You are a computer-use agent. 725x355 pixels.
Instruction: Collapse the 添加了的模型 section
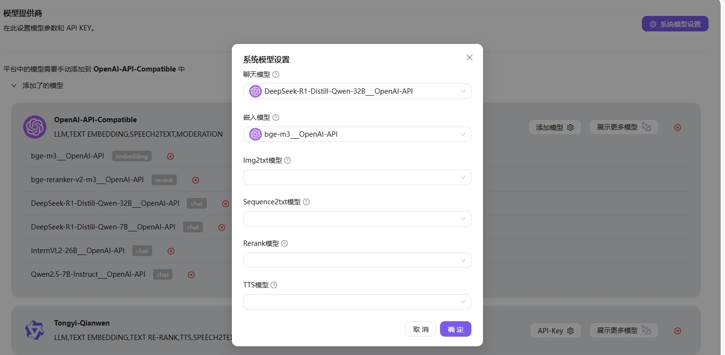click(x=14, y=85)
